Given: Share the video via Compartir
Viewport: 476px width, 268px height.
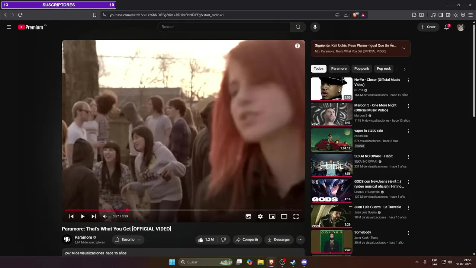Looking at the screenshot, I should pos(247,240).
